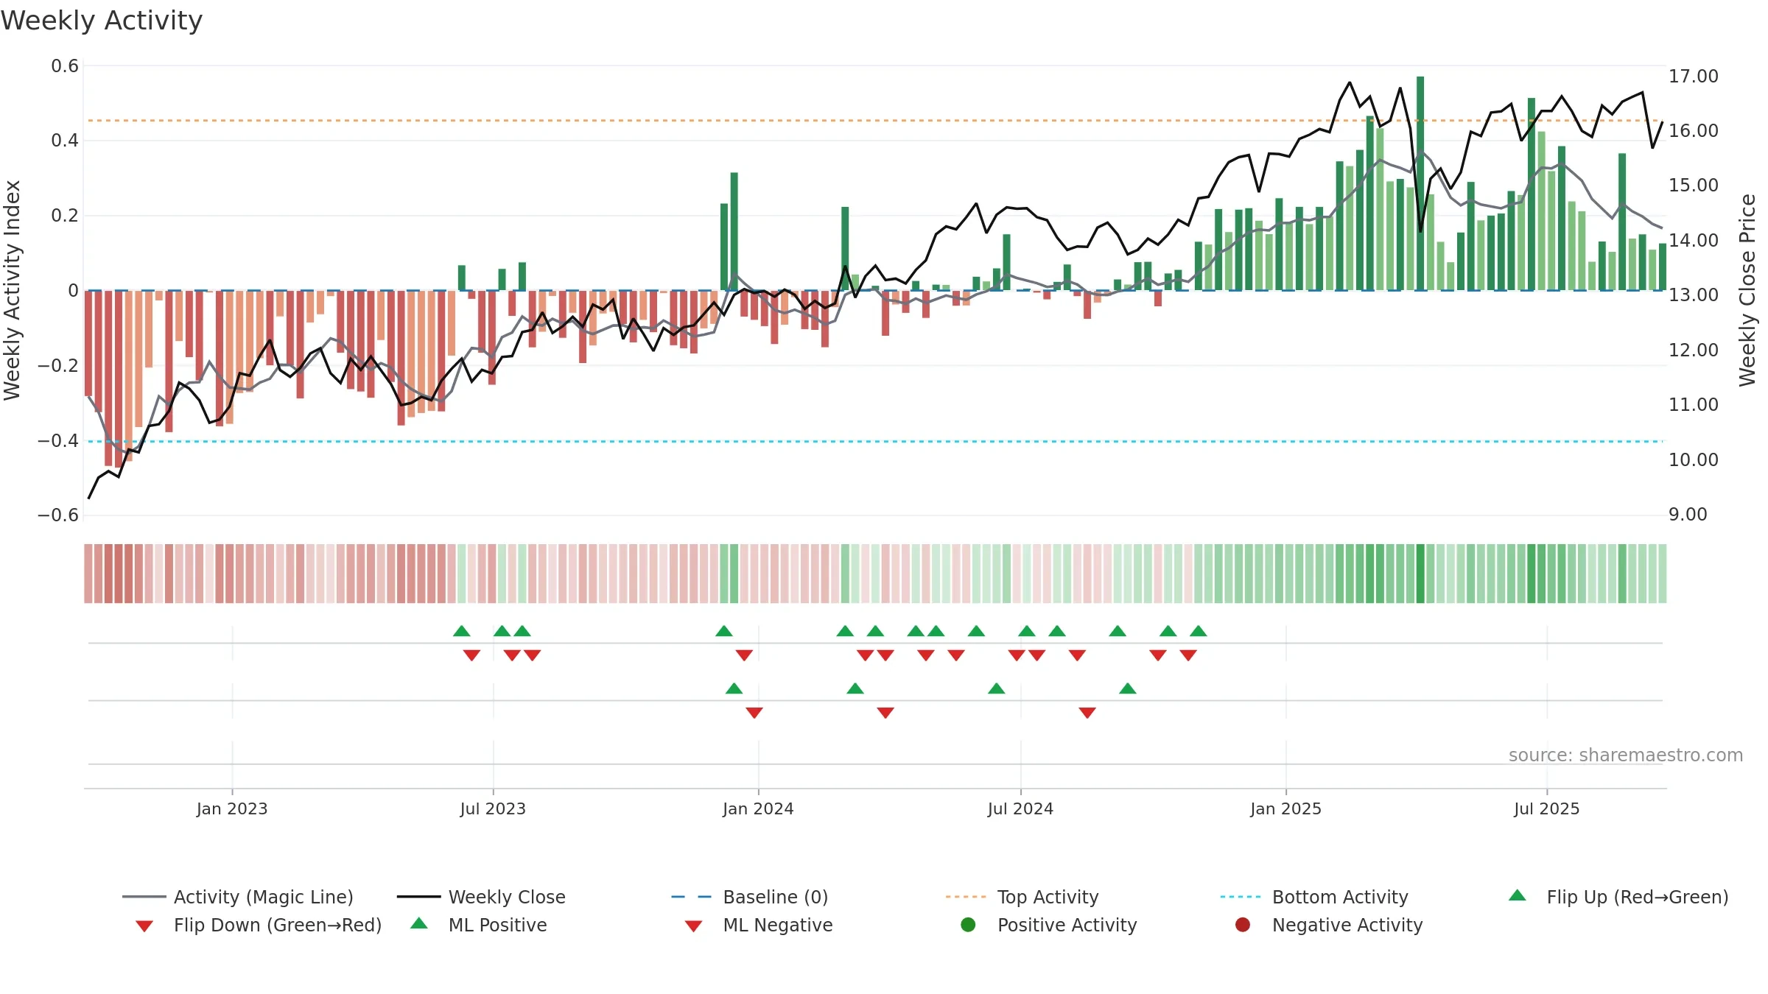1768x994 pixels.
Task: Toggle the Activity (Magic Line) legend entry
Action: (x=238, y=897)
